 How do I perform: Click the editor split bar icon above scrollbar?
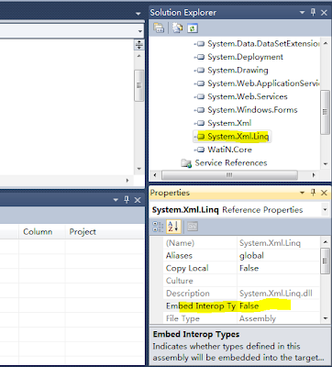click(139, 45)
